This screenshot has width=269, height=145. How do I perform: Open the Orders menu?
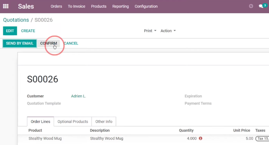click(x=56, y=6)
